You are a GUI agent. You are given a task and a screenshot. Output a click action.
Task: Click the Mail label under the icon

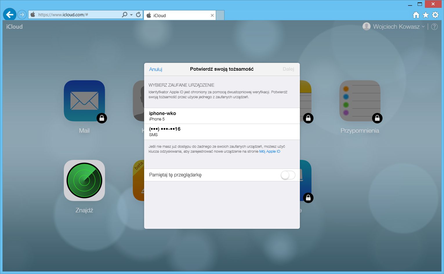click(84, 131)
